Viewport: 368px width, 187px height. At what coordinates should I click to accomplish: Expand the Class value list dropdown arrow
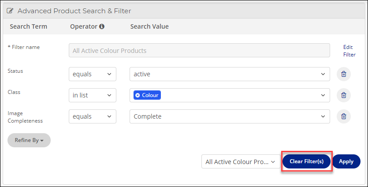click(x=323, y=95)
